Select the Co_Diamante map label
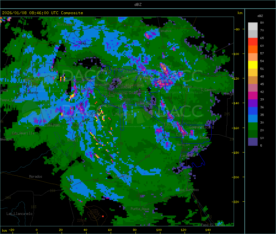The height and width of the screenshot is (234, 276). [x=28, y=93]
